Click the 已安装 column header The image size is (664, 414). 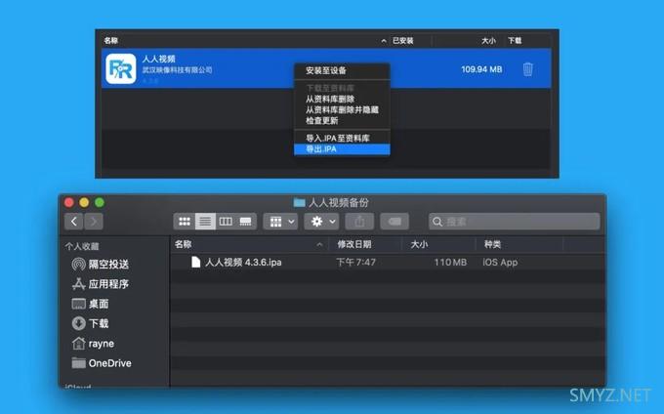402,41
